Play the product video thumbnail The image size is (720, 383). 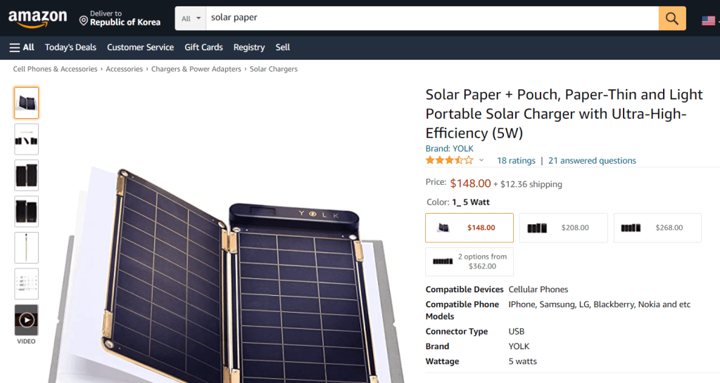(x=27, y=320)
